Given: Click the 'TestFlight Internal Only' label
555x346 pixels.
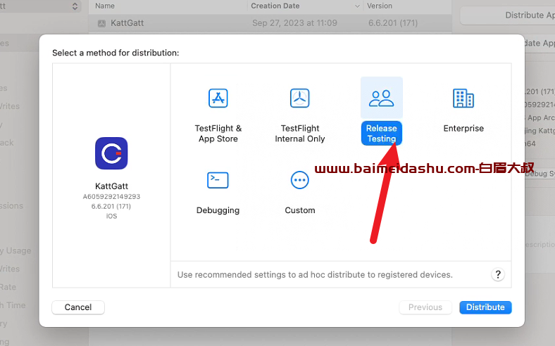Looking at the screenshot, I should 300,133.
